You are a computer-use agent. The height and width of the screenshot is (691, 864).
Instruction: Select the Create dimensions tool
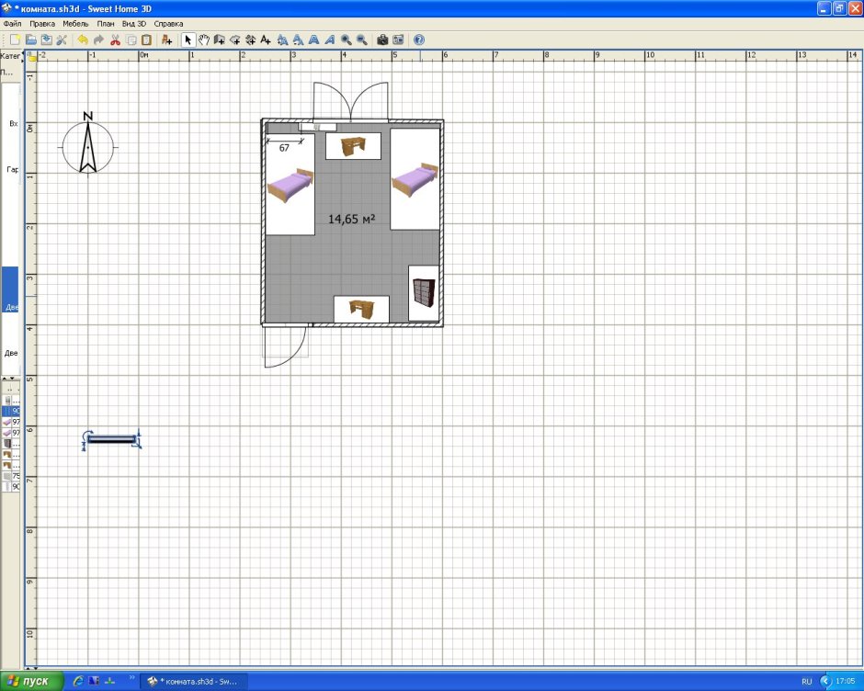pyautogui.click(x=251, y=40)
